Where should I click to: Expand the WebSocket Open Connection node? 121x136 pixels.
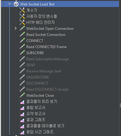16,28
